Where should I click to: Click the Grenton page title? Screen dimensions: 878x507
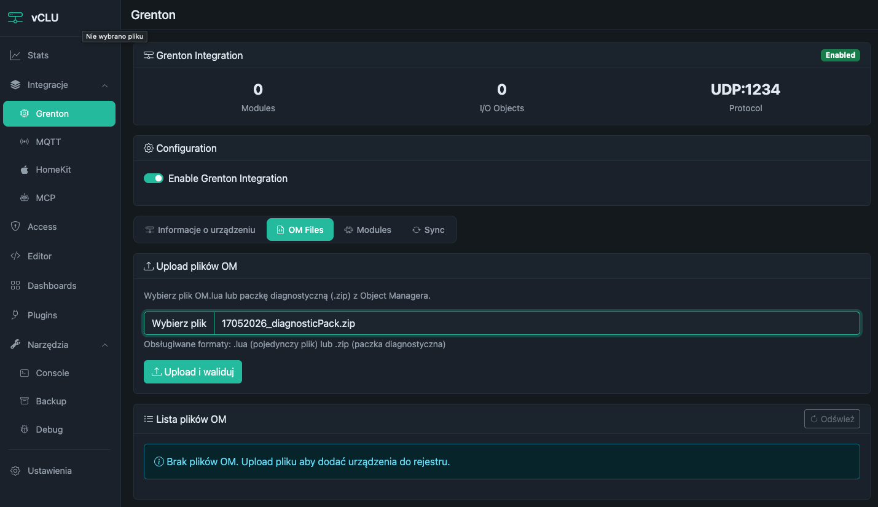click(x=154, y=15)
